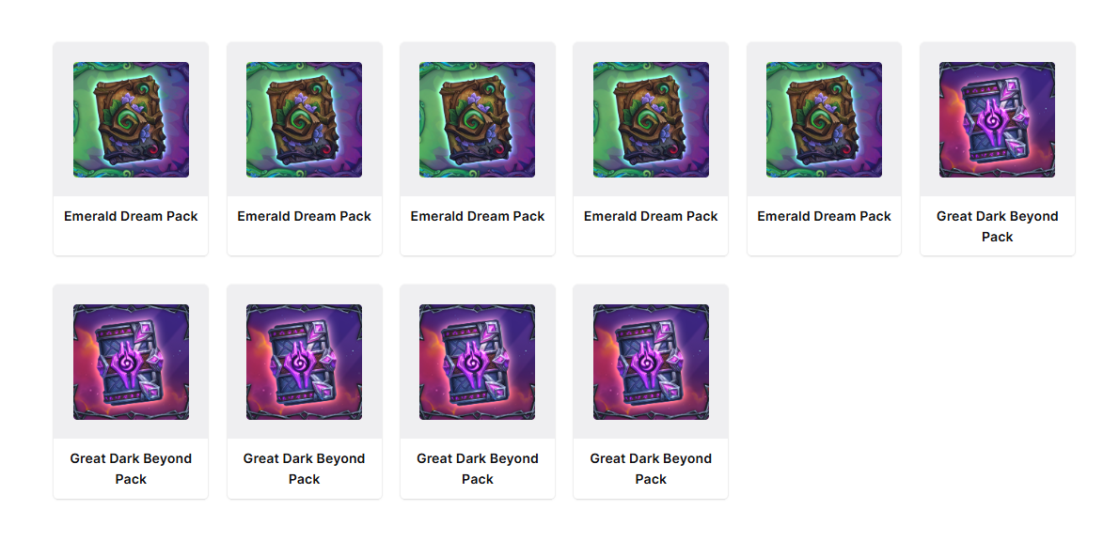Click third bottom-row Great Dark Beyond Pack label
The height and width of the screenshot is (541, 1119).
[478, 469]
